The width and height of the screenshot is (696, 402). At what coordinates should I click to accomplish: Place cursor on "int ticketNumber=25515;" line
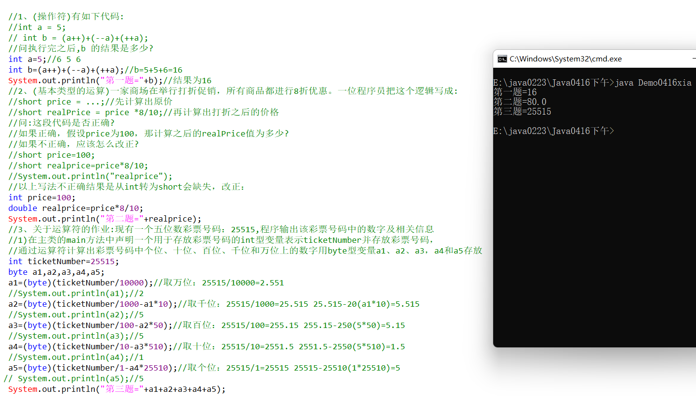pos(64,261)
